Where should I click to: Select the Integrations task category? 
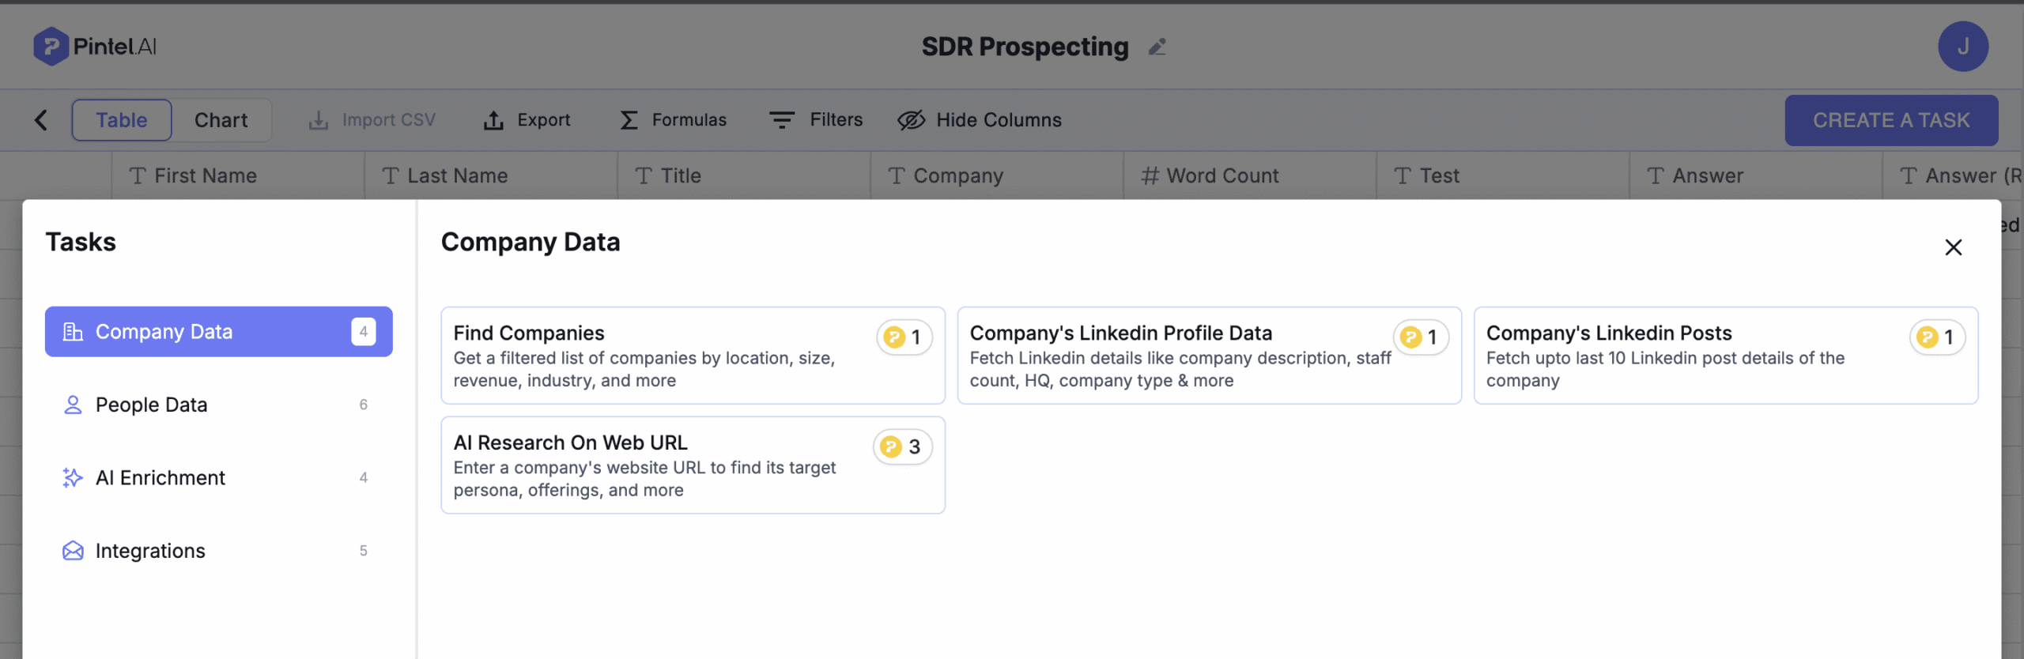[x=219, y=551]
